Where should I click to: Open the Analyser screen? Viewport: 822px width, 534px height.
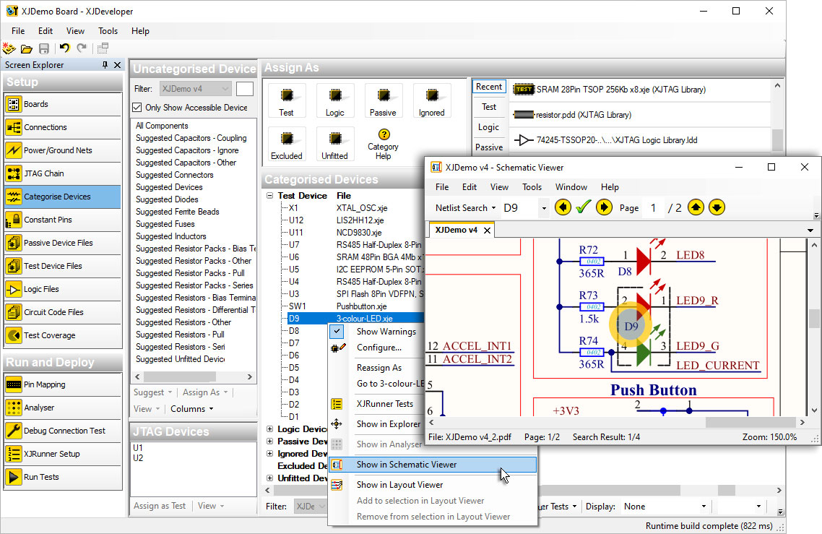click(x=63, y=408)
